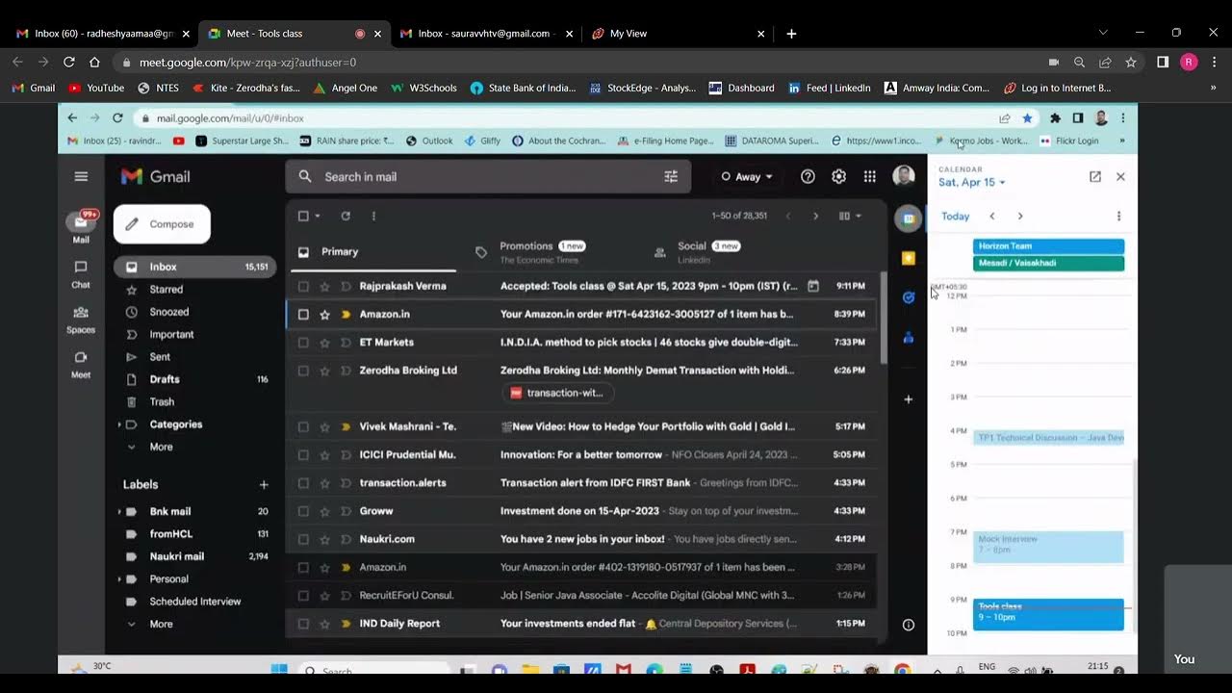Open Keep in the Gmail side panel
The image size is (1232, 693).
click(908, 258)
